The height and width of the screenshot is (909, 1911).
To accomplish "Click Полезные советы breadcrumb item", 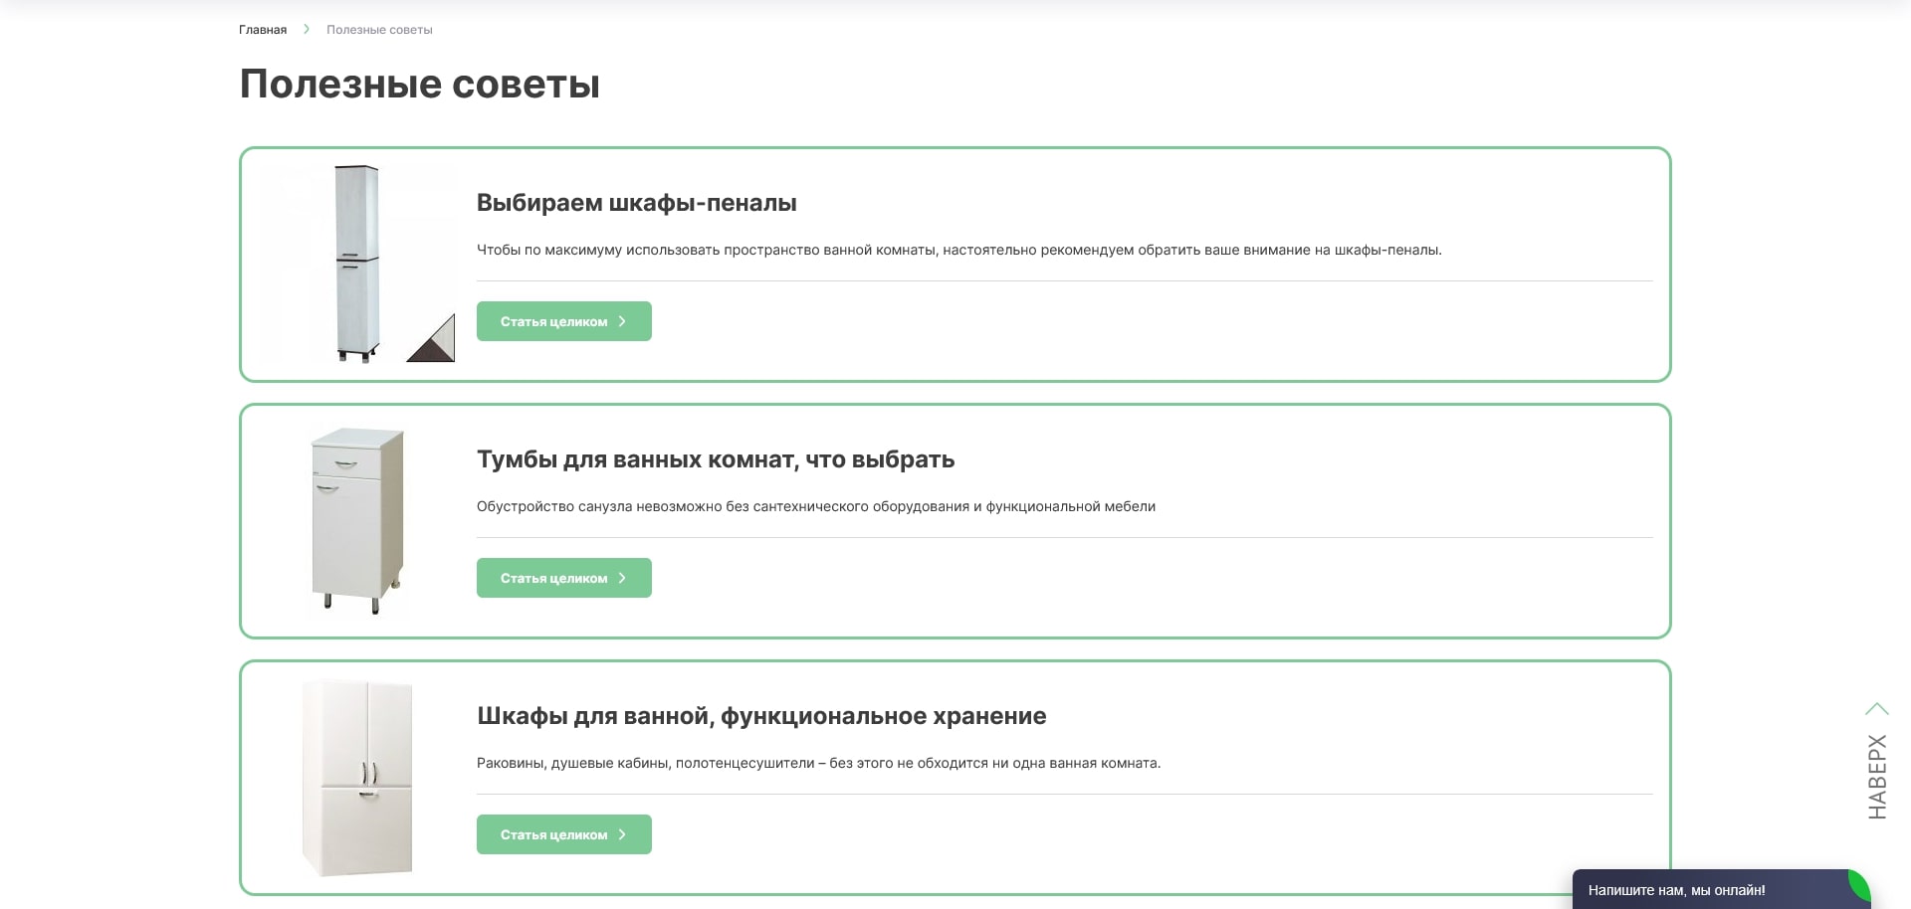I will [x=379, y=30].
